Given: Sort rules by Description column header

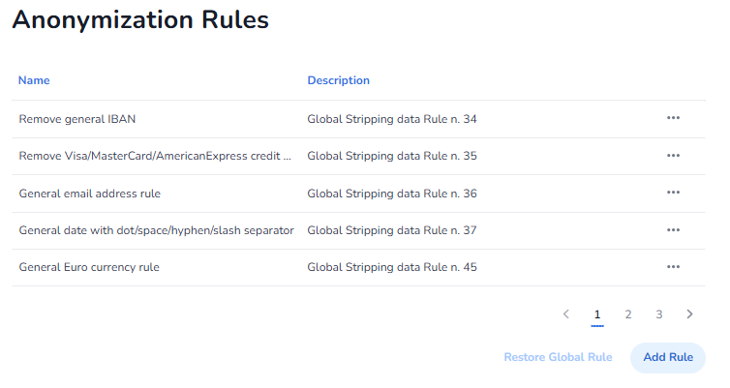Looking at the screenshot, I should tap(338, 80).
